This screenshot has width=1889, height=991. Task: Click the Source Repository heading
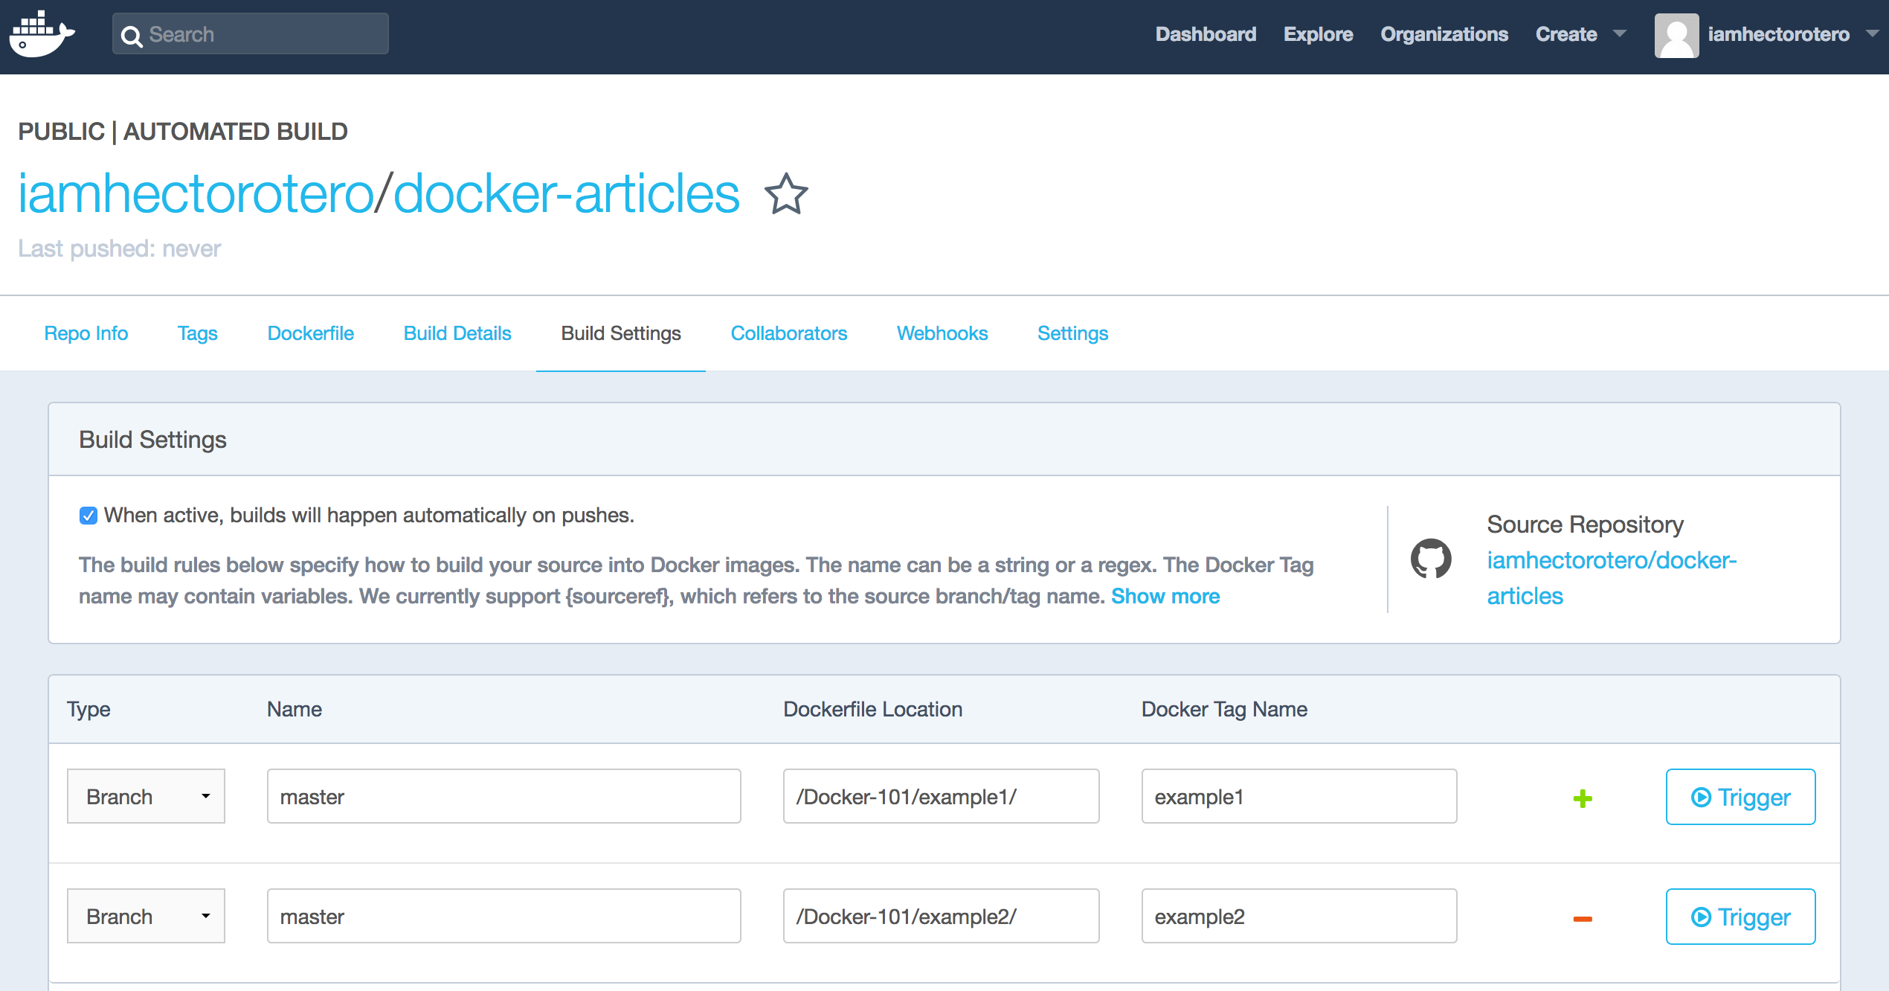pyautogui.click(x=1585, y=525)
